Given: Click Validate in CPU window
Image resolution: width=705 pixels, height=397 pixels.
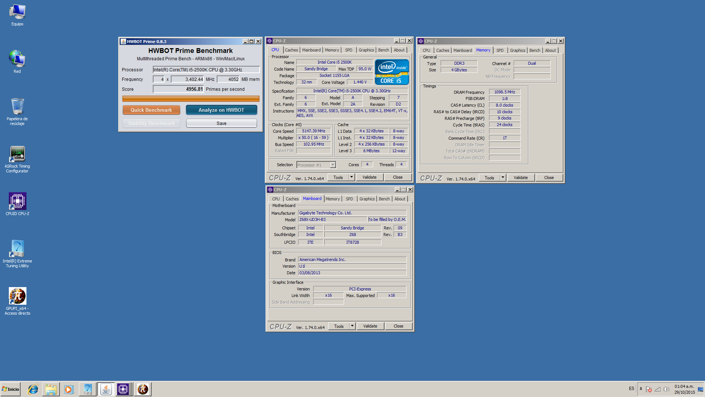Looking at the screenshot, I should (369, 177).
